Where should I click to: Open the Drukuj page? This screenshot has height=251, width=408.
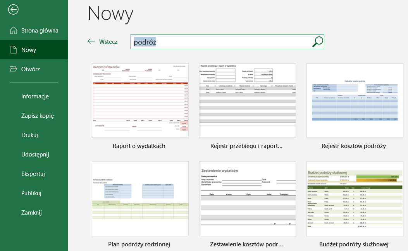(29, 135)
